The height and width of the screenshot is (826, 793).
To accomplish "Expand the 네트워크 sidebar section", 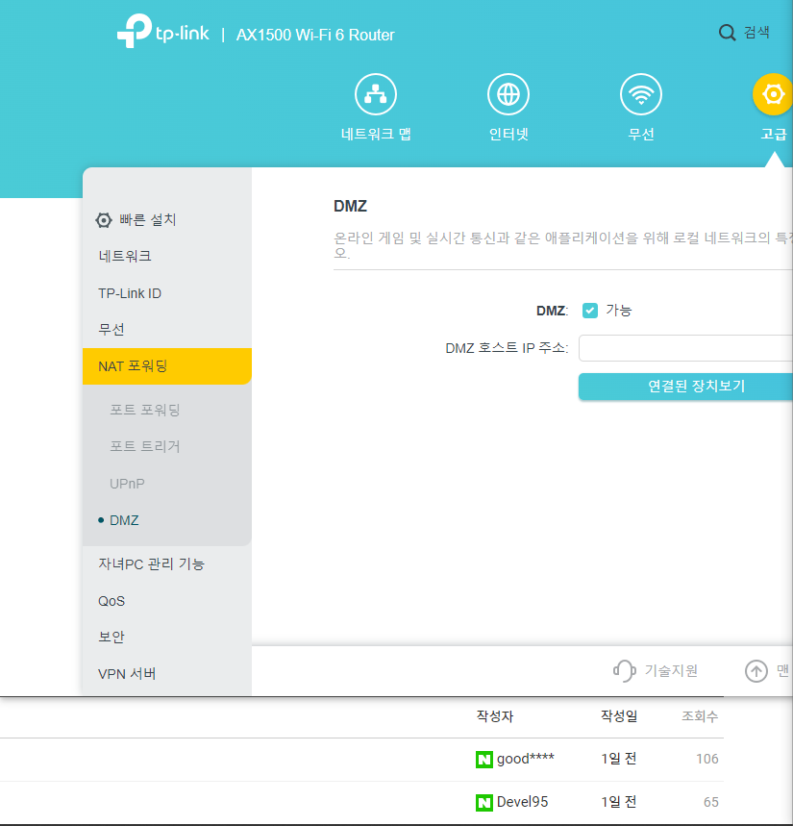I will 125,256.
